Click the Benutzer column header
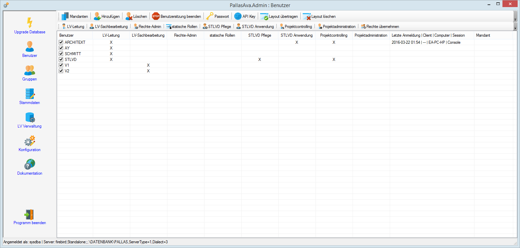The image size is (520, 248). 75,35
